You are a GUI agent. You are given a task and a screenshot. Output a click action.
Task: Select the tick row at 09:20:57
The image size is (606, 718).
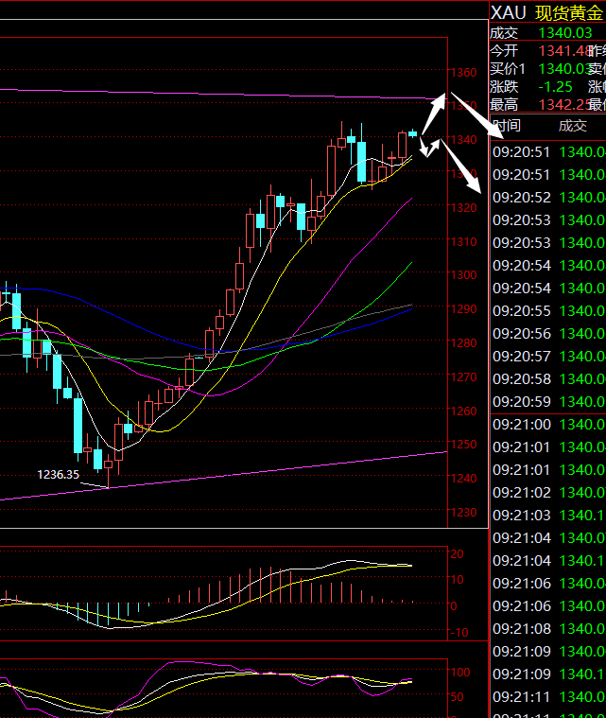(x=548, y=357)
